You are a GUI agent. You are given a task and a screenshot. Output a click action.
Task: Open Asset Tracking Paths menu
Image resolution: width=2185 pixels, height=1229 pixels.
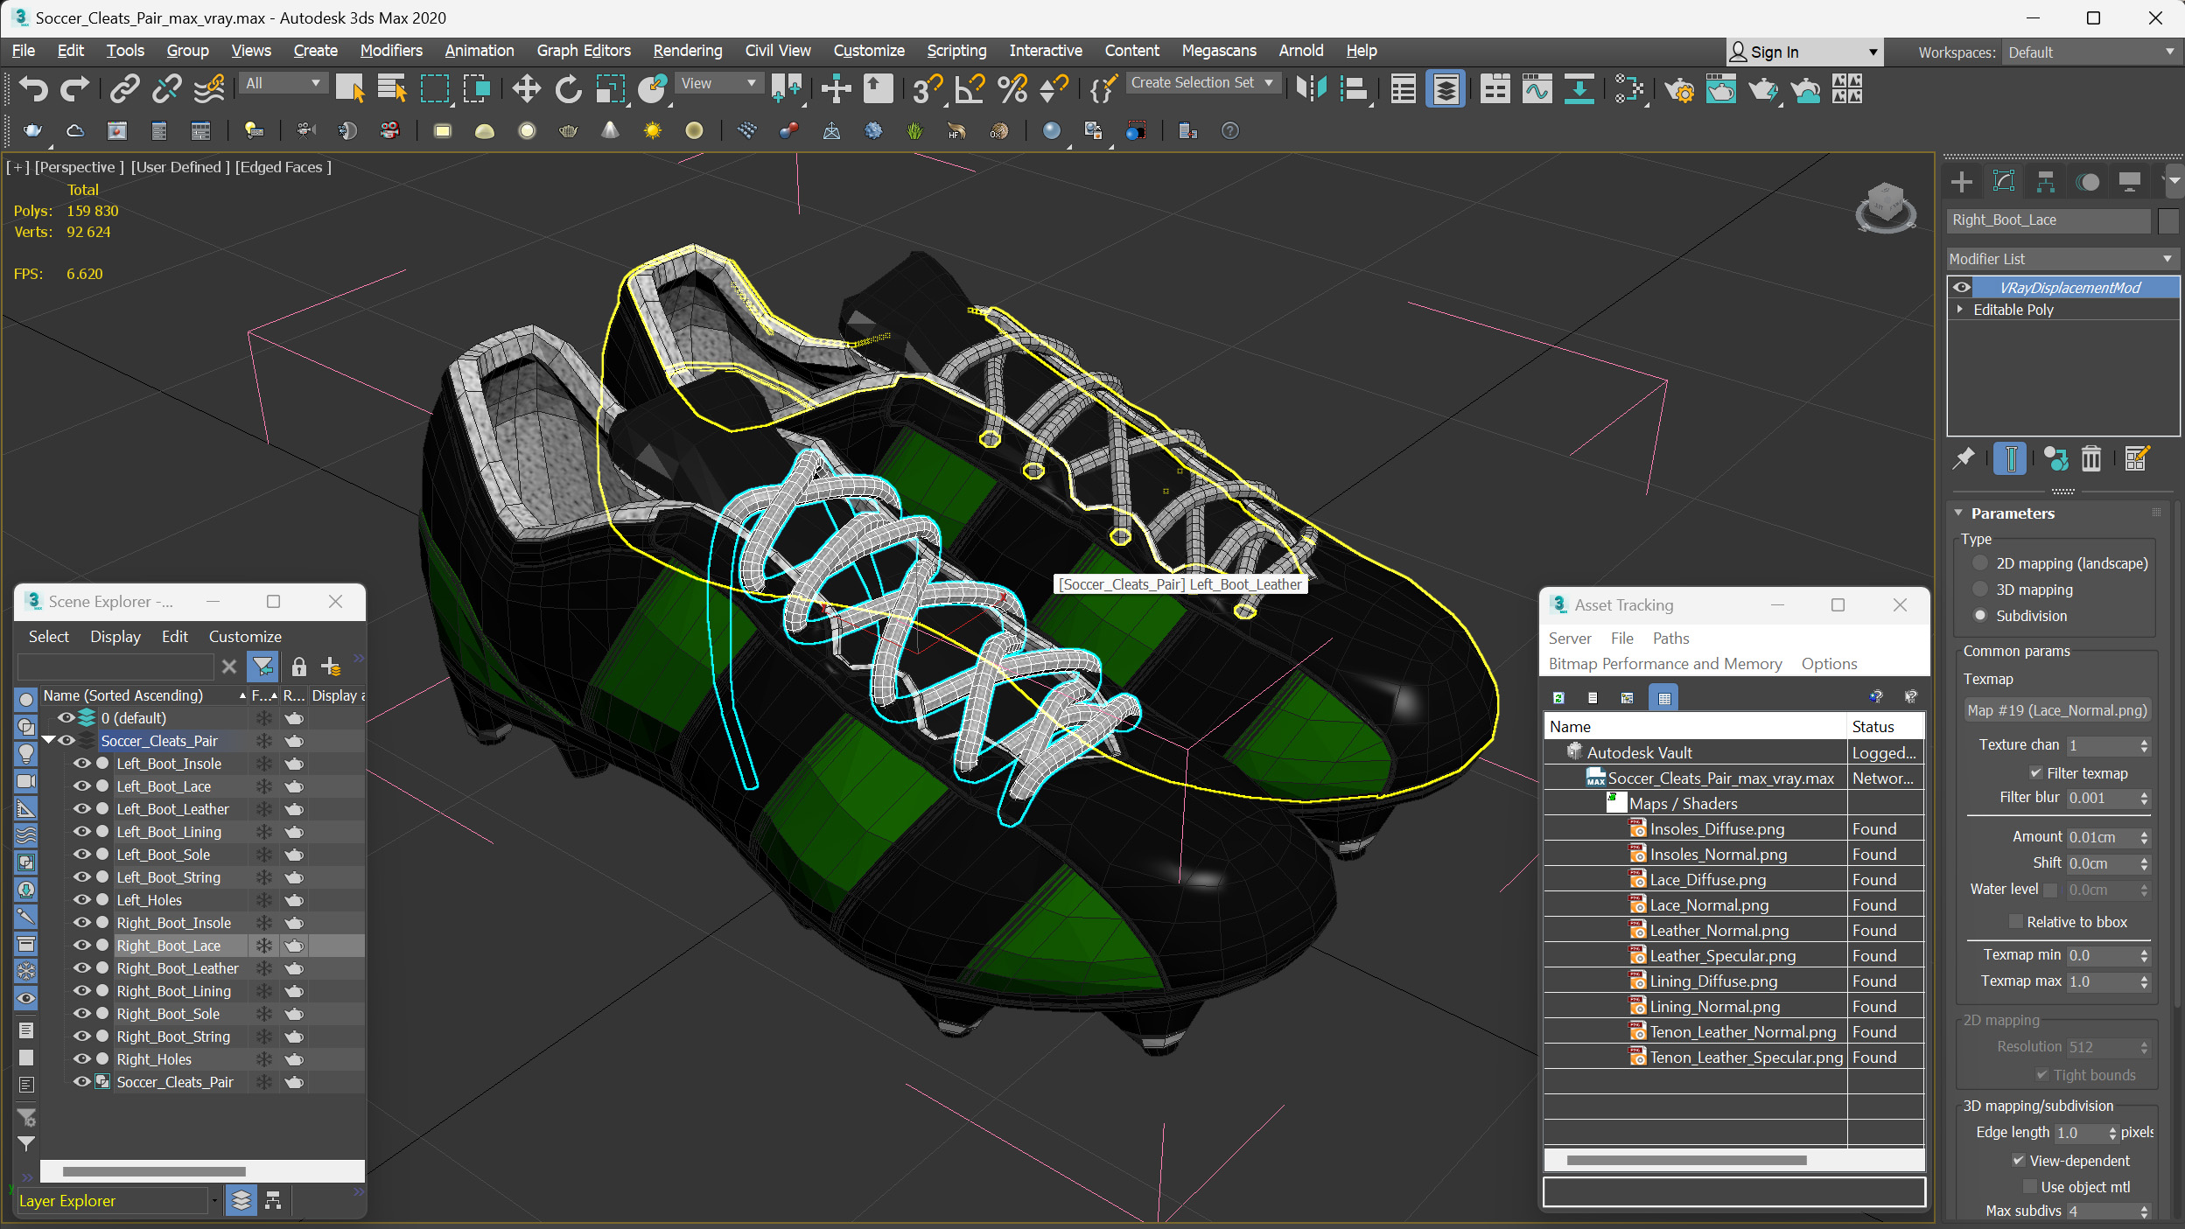point(1670,639)
